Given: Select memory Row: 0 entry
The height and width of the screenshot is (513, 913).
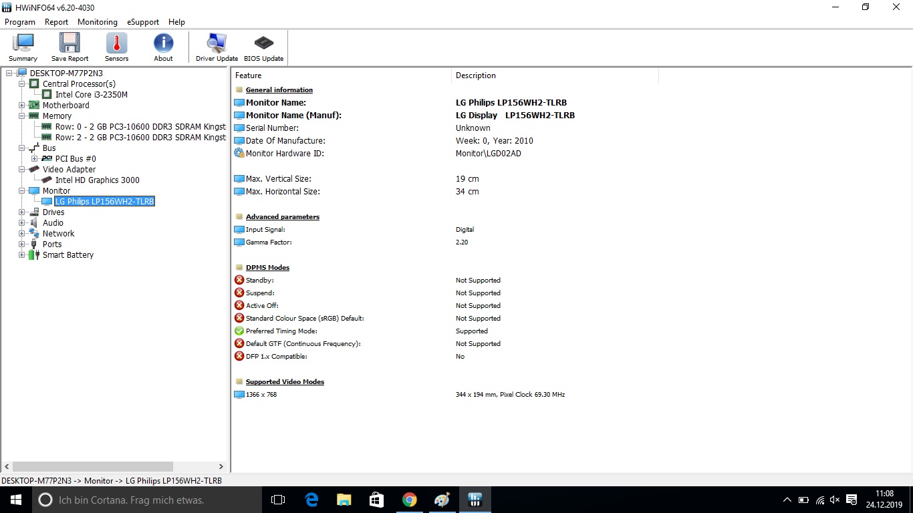Looking at the screenshot, I should 140,127.
